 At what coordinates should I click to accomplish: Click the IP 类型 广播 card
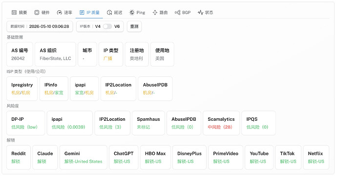pos(111,54)
